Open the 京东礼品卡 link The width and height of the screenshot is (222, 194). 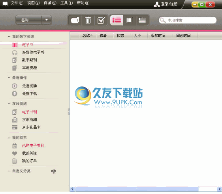31,127
